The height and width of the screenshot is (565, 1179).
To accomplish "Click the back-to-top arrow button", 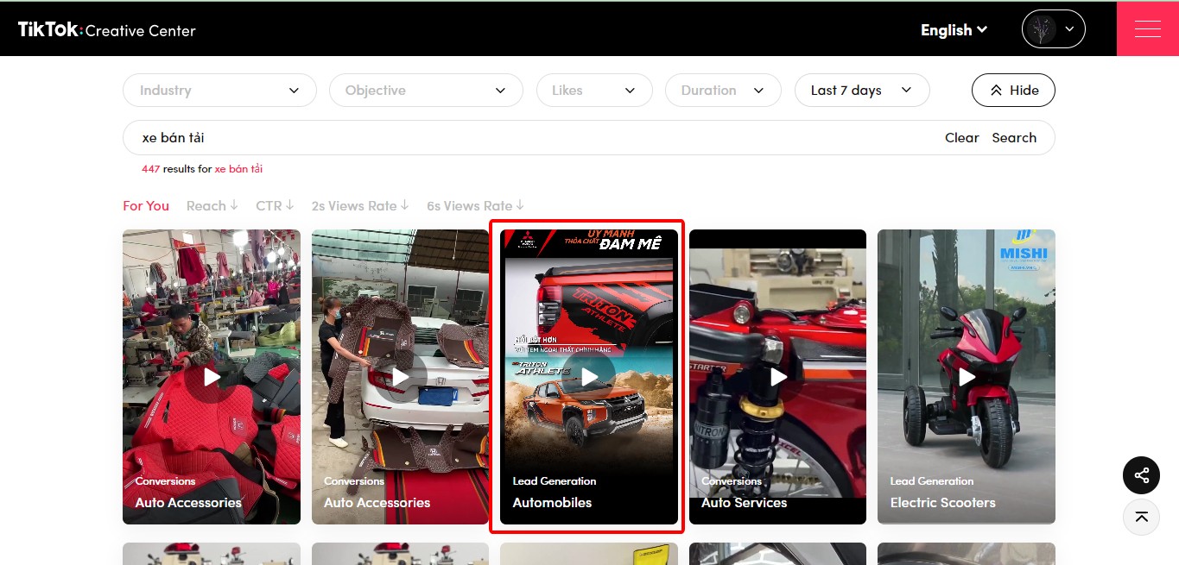I will tap(1141, 517).
